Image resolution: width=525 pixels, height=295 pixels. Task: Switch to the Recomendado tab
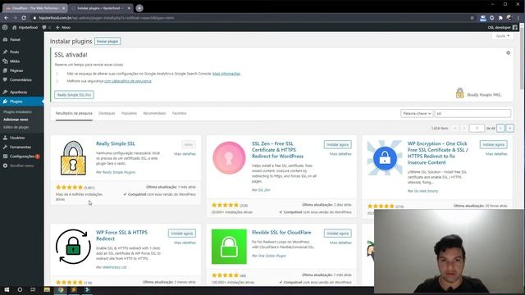tap(154, 113)
